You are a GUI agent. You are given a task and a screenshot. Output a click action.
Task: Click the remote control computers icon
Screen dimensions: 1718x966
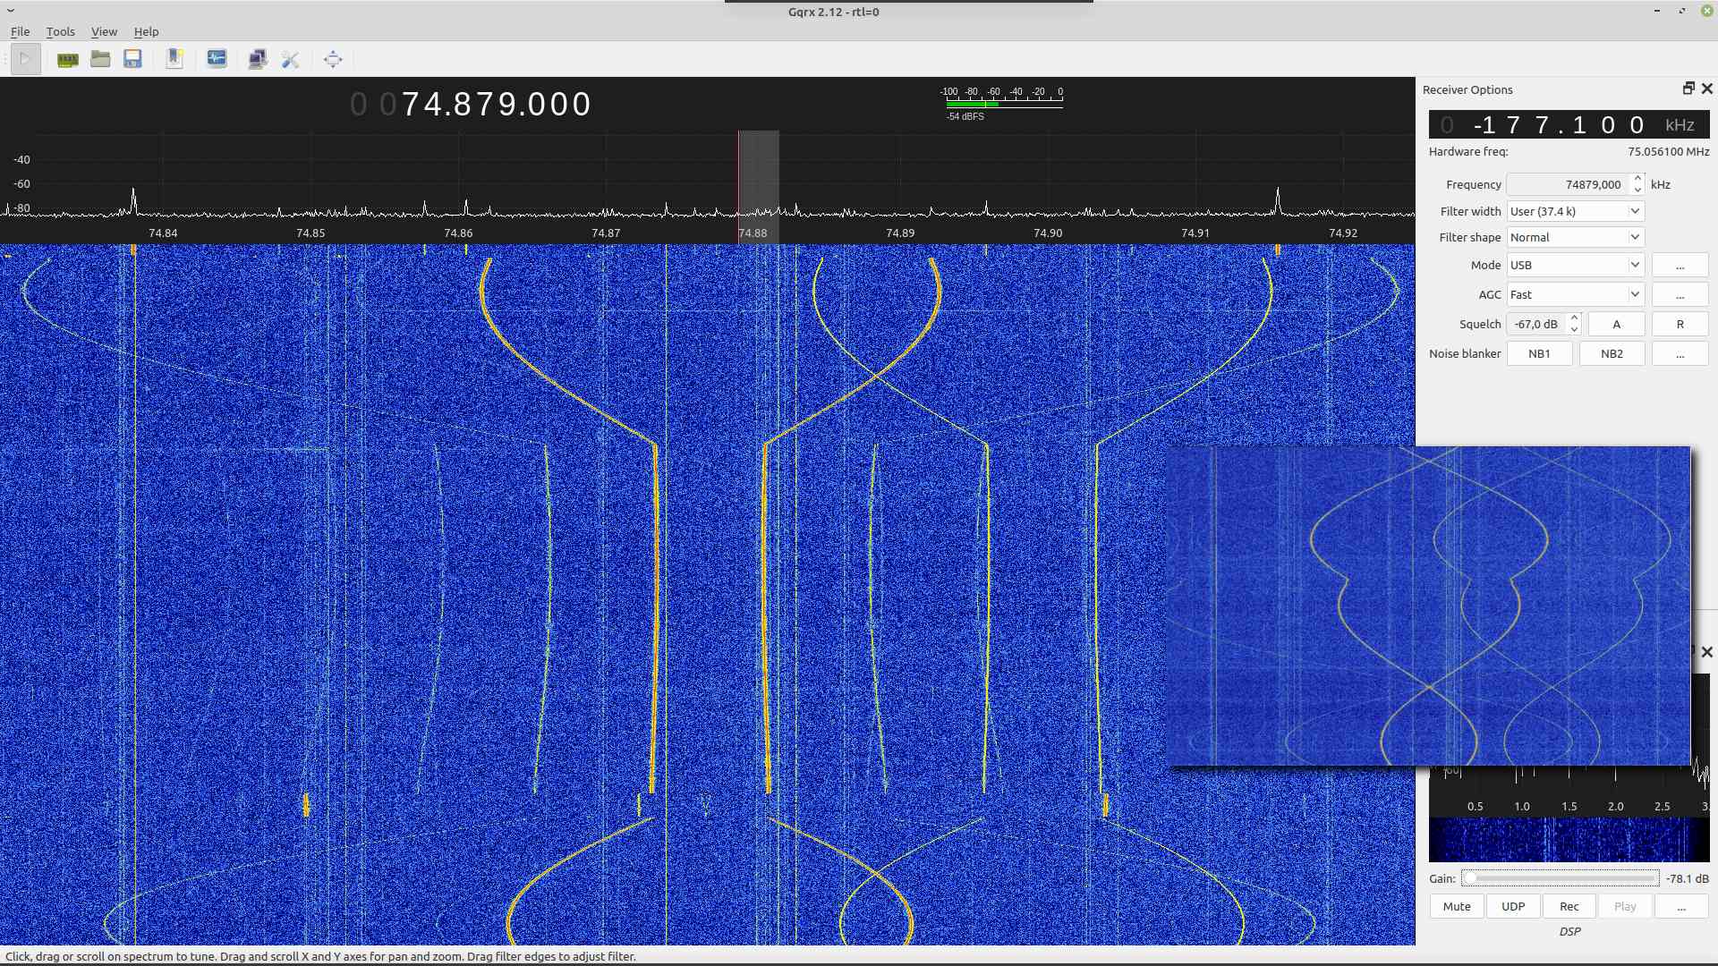click(258, 59)
